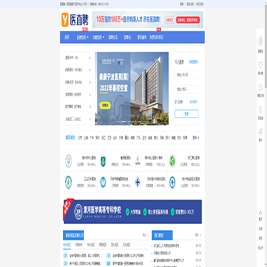Open the last item in the blue navigation bar
This screenshot has width=267, height=267.
(x=156, y=37)
